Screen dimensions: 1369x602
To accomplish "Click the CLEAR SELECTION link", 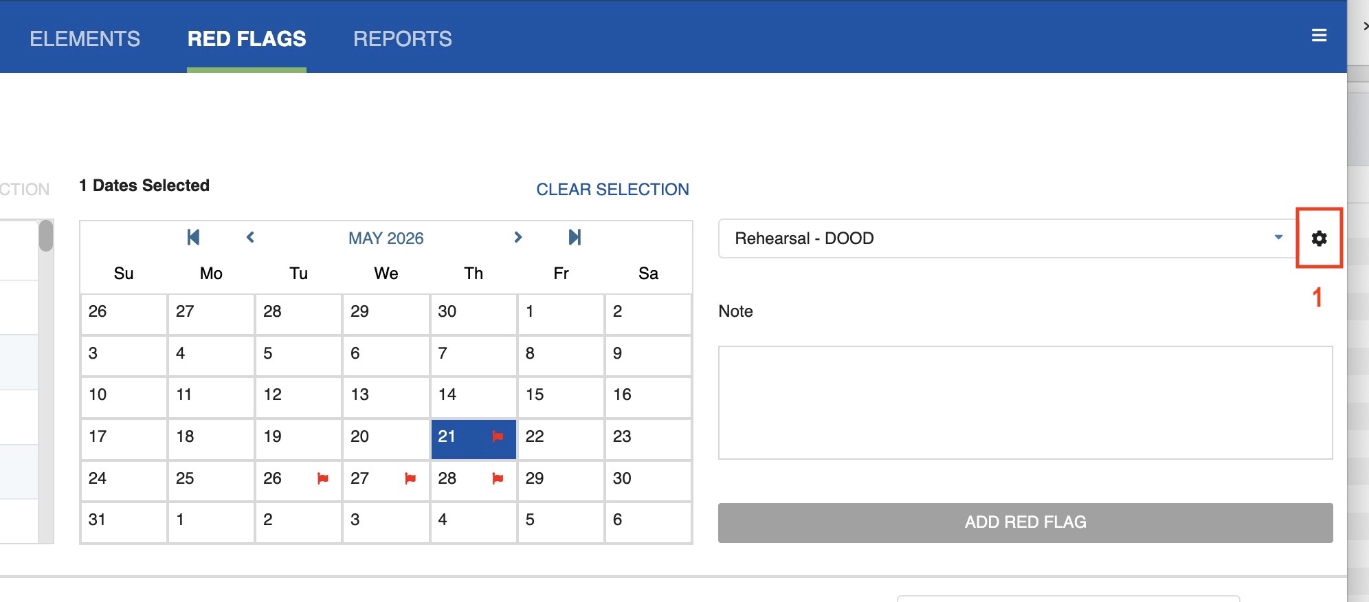I will click(x=612, y=190).
